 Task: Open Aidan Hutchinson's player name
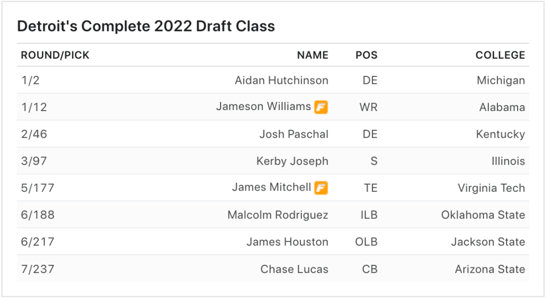pos(282,81)
